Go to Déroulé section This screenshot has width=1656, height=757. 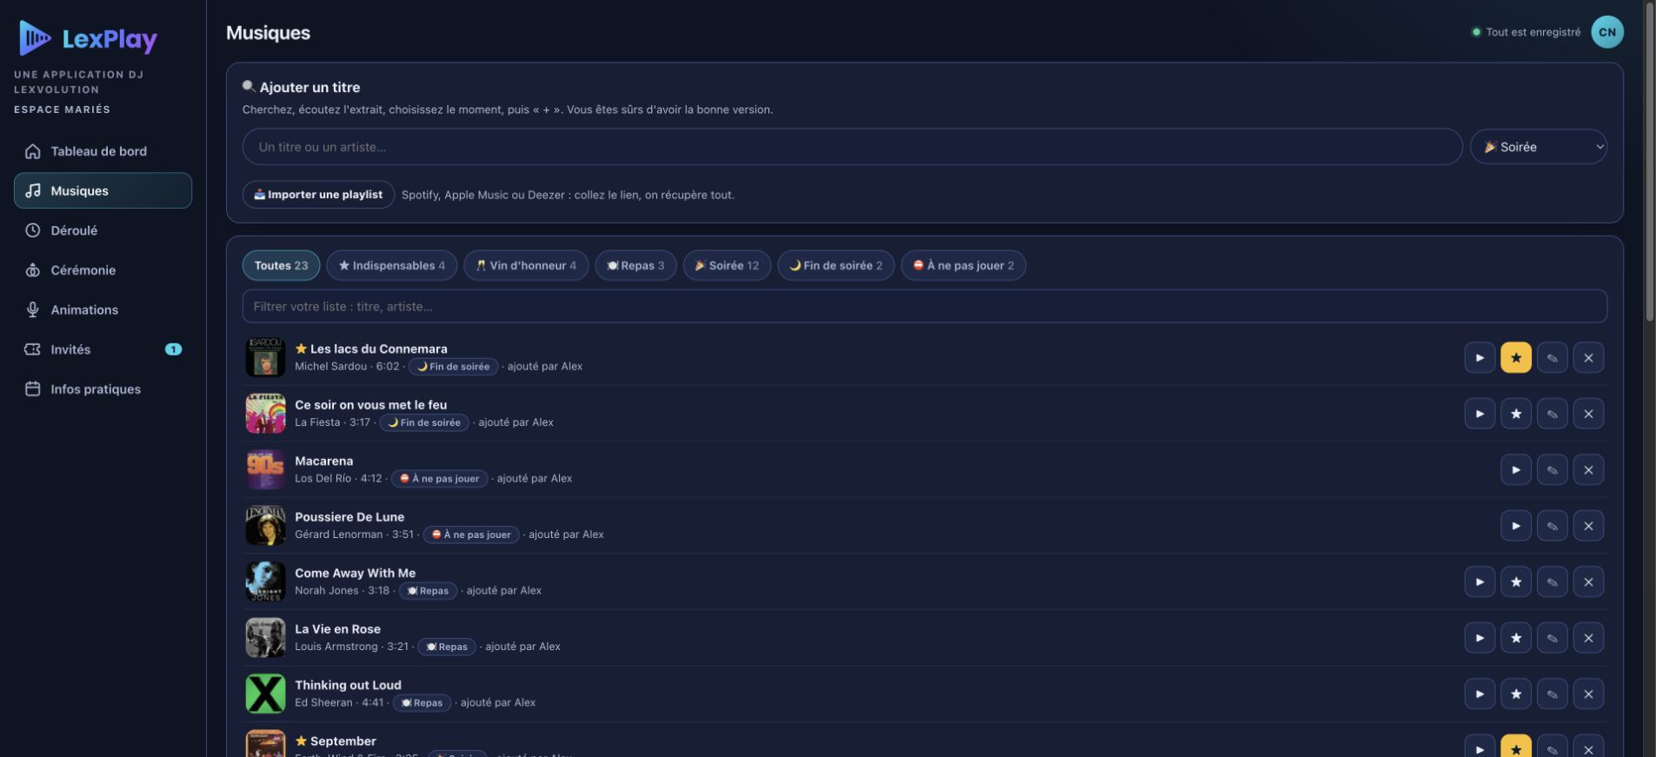(x=103, y=230)
